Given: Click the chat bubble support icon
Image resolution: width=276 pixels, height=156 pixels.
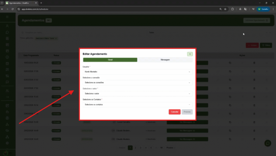Looking at the screenshot, I should (268, 143).
